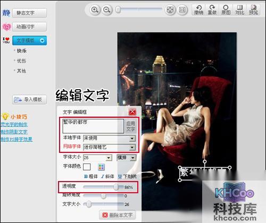Toggle 粗体 bold formatting
This screenshot has height=223, width=266.
coord(91,176)
